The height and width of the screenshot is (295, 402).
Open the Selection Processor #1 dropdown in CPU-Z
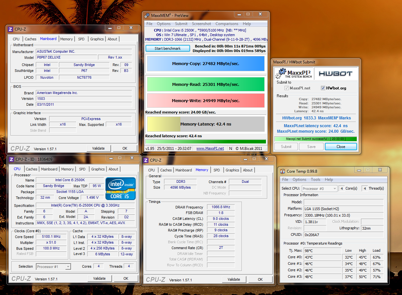coord(53,266)
